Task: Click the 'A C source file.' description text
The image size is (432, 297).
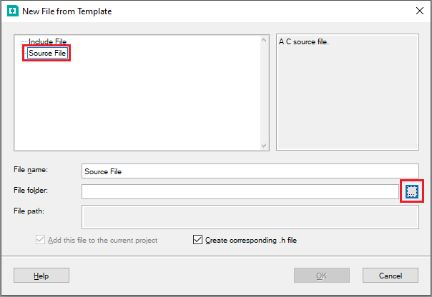Action: tap(303, 42)
